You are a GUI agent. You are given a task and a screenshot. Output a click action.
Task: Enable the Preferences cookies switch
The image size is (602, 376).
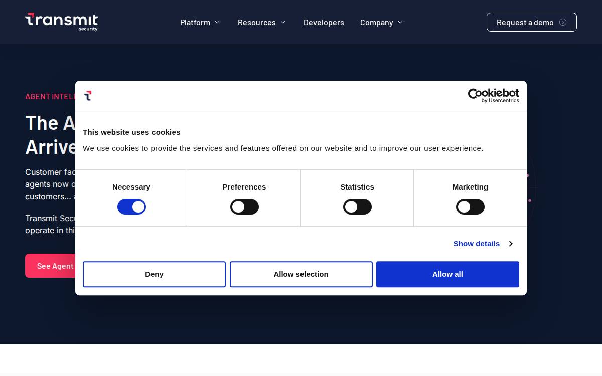(x=244, y=207)
